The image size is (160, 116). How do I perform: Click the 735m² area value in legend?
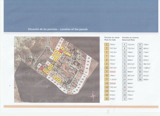(x=130, y=99)
